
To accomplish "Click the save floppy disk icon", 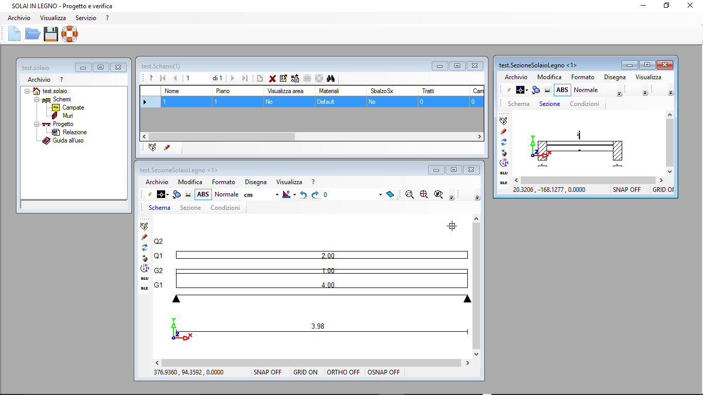I will coord(50,34).
